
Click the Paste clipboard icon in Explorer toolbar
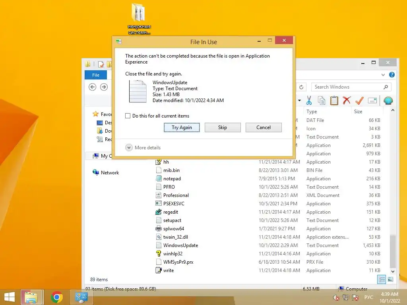[334, 100]
